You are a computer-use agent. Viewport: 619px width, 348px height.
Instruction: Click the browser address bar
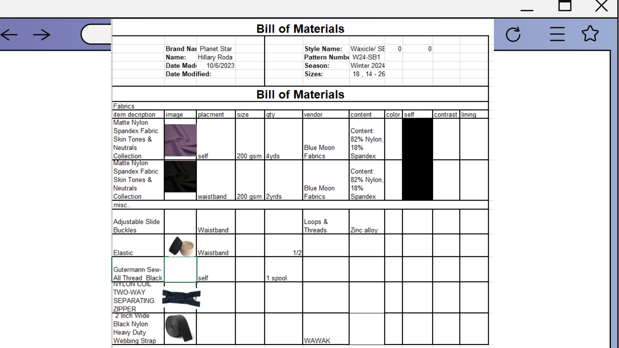96,34
